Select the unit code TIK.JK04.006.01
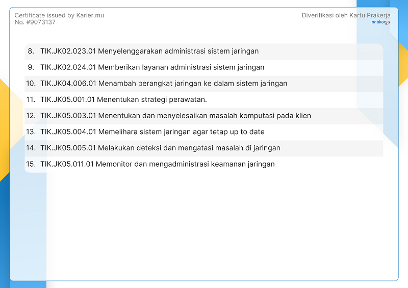This screenshot has width=408, height=288. pos(68,84)
